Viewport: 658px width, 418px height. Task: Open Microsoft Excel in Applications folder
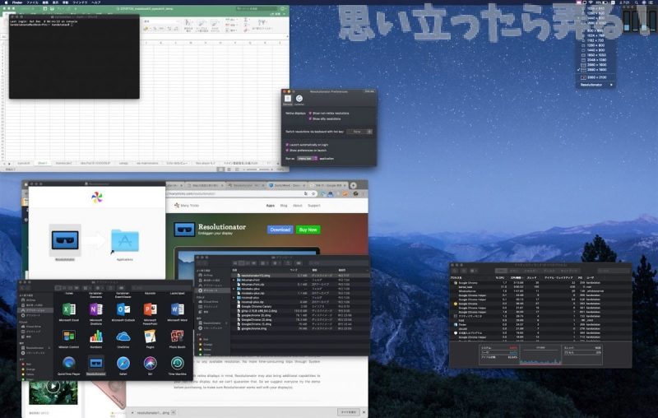(69, 309)
